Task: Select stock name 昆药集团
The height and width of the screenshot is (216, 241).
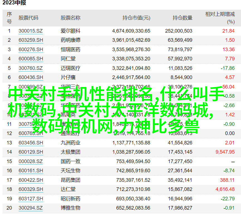Action: tap(70, 180)
